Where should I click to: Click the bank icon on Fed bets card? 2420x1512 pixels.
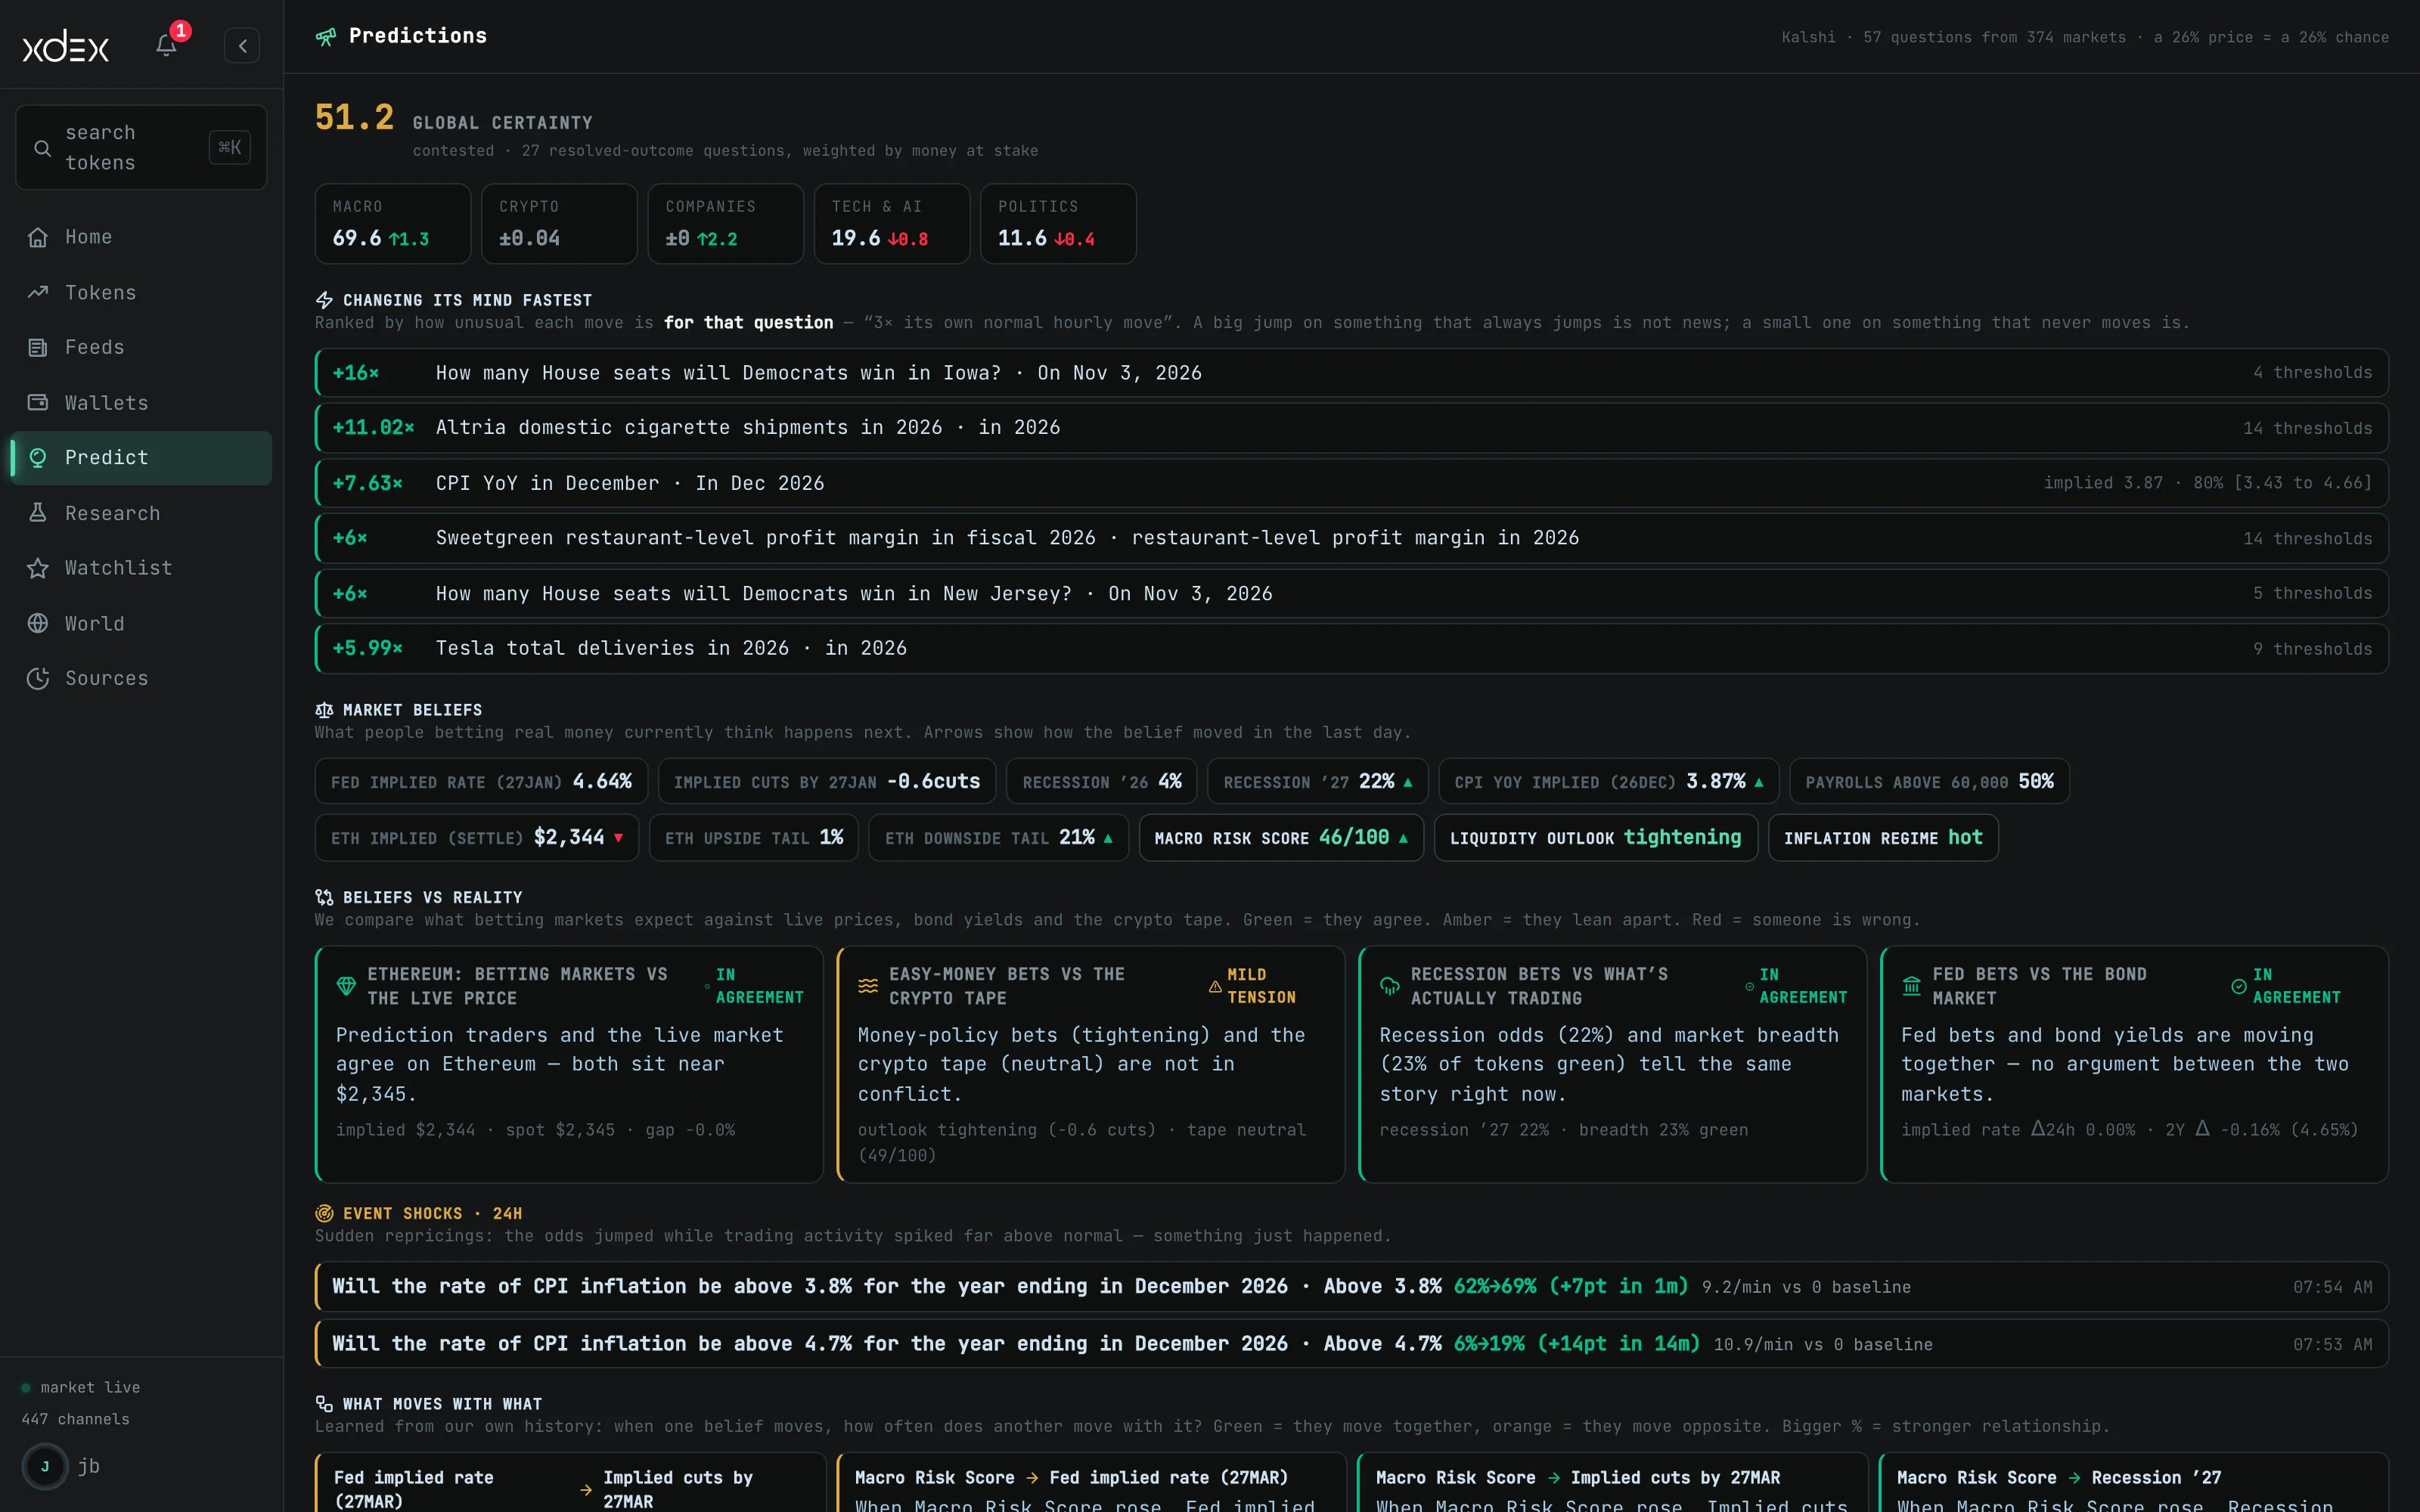point(1911,986)
